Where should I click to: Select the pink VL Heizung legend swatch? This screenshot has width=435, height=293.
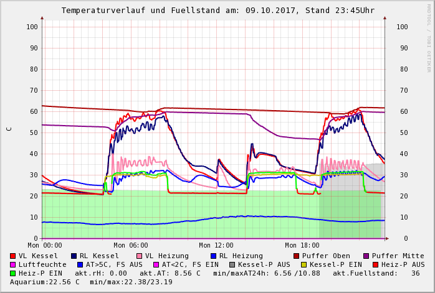coord(138,256)
